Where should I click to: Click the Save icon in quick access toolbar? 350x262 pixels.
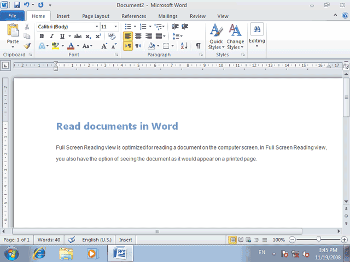[x=17, y=5]
